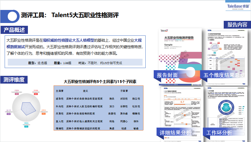
Task: Click the Conscientiousness 4.4 score badge
Action: [17, 94]
